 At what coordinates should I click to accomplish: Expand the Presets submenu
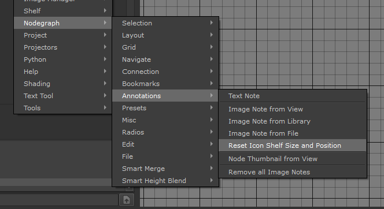(165, 108)
